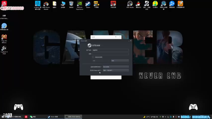
Task: Click the Logitech G tray icon
Action: [171, 117]
